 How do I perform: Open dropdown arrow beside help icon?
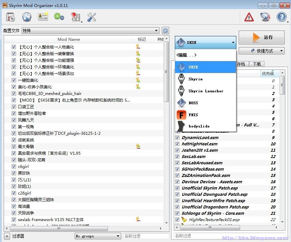tap(288, 22)
